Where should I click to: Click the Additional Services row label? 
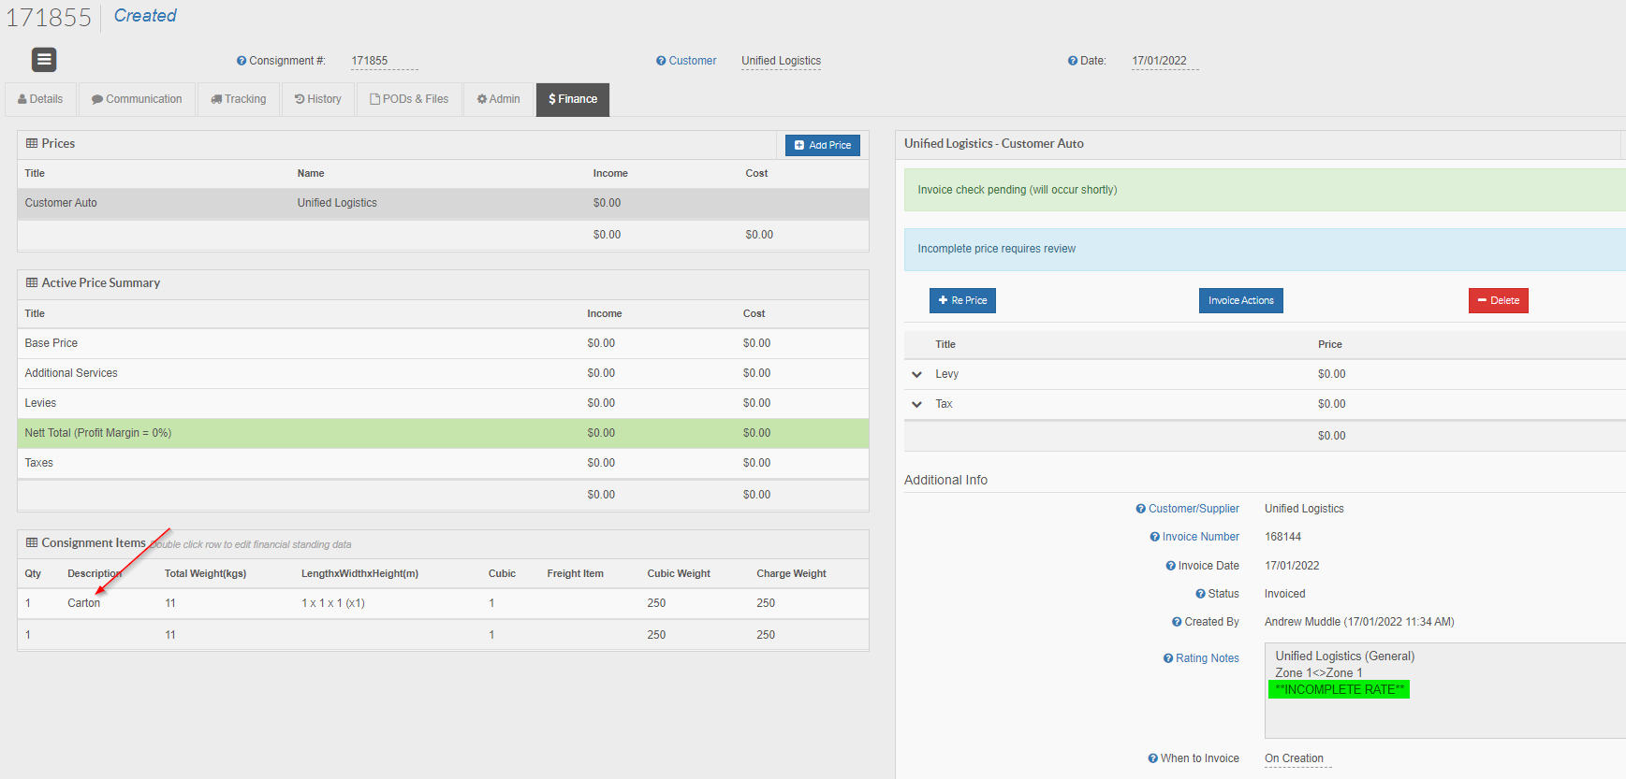(x=71, y=373)
